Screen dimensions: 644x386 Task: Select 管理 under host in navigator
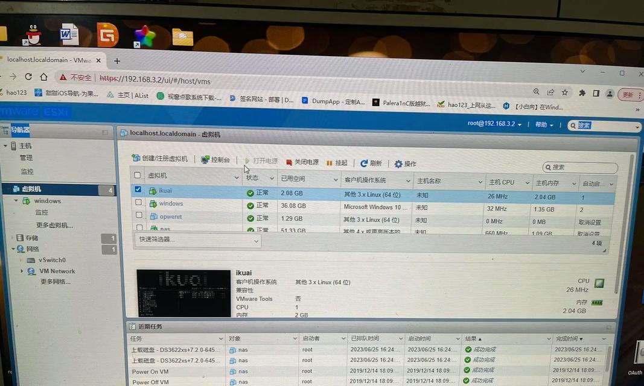pos(26,157)
